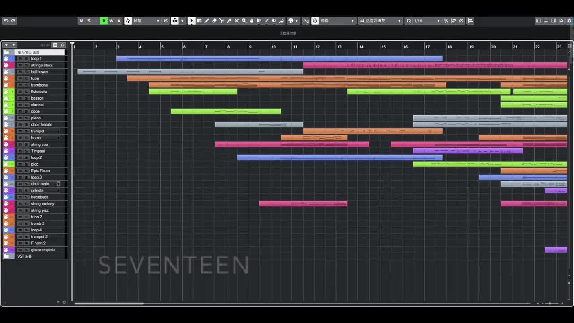
Task: Open the choir male track dropdown
Action: (x=58, y=184)
